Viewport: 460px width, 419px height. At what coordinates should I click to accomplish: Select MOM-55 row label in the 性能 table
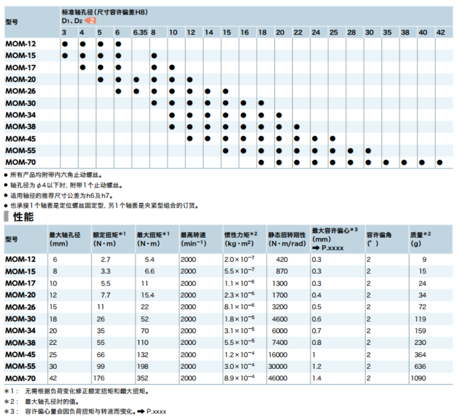(x=20, y=366)
